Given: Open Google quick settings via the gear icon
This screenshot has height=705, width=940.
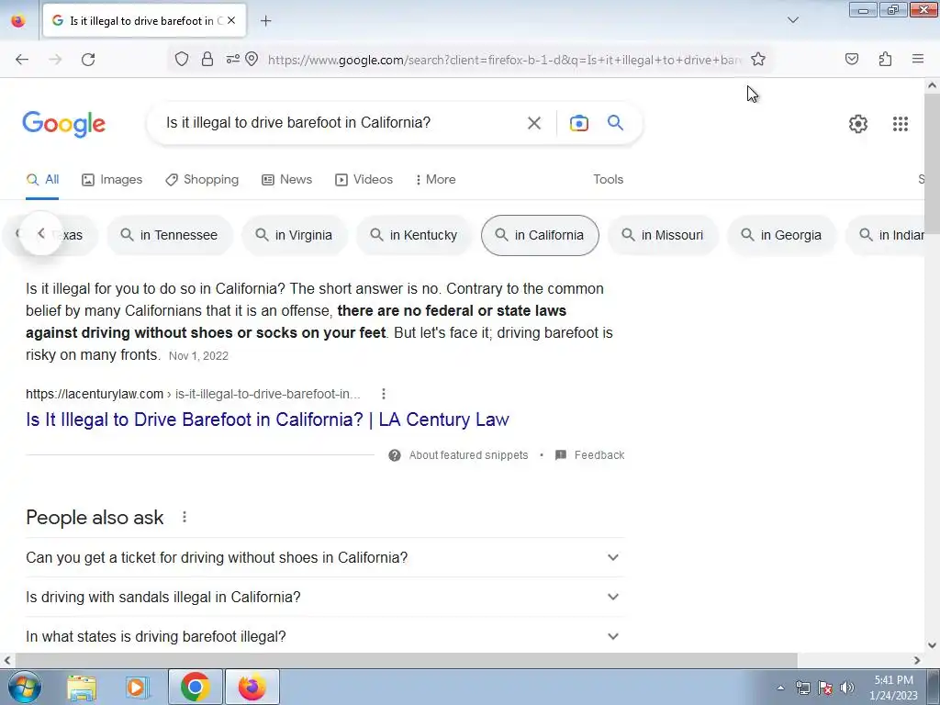Looking at the screenshot, I should click(858, 124).
